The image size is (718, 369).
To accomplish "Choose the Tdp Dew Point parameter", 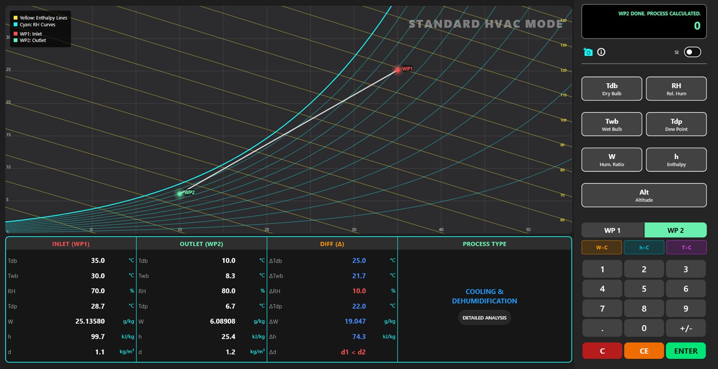I will tap(676, 124).
